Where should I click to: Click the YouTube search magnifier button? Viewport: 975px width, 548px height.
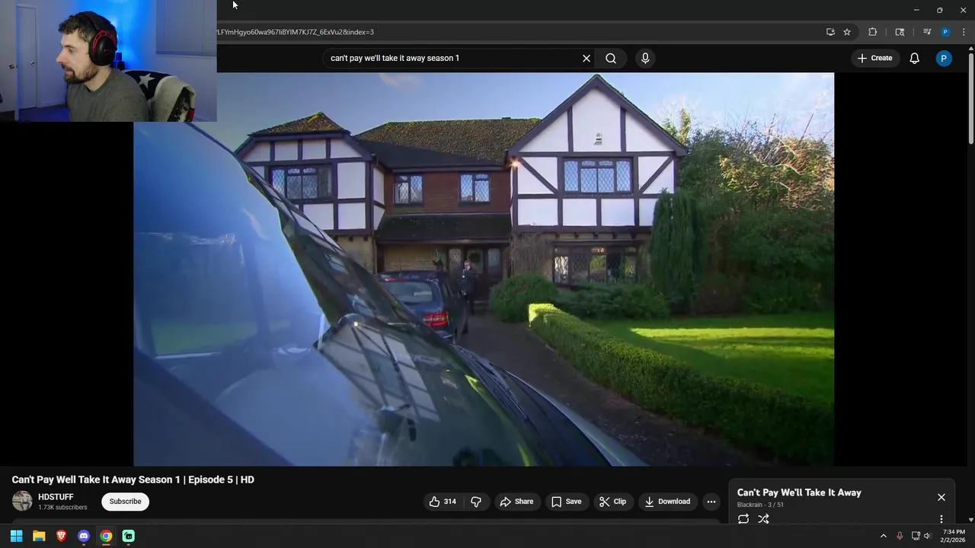611,58
